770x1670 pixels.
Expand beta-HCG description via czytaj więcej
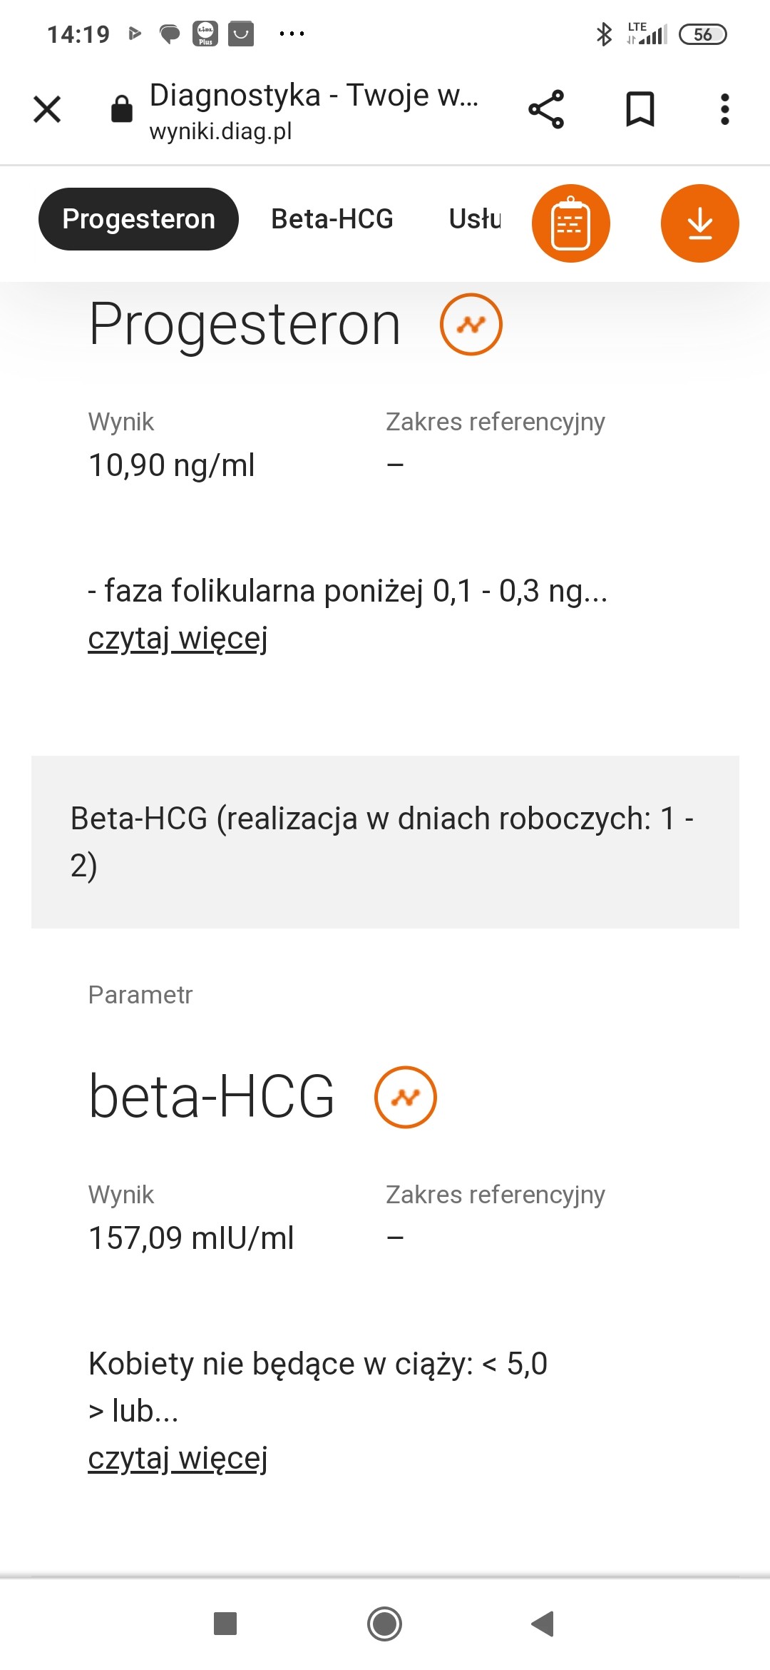click(x=178, y=1458)
